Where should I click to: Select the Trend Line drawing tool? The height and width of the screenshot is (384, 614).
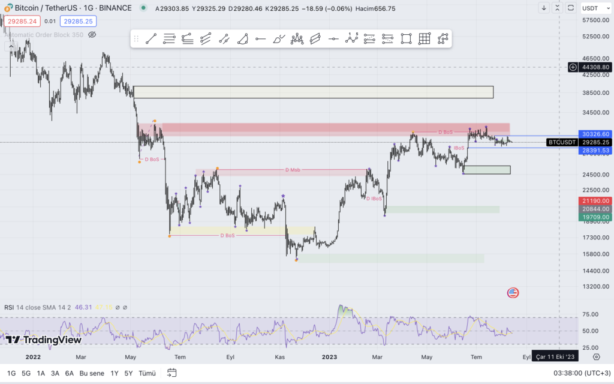151,39
